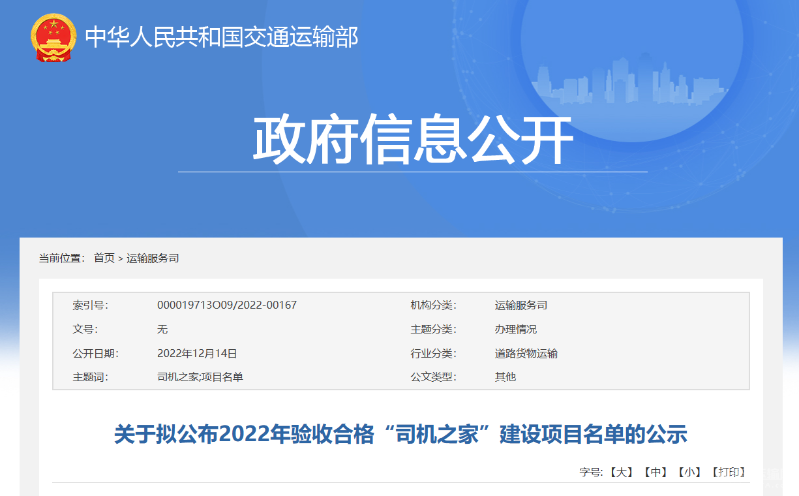Click the 打印 print button

coord(729,472)
